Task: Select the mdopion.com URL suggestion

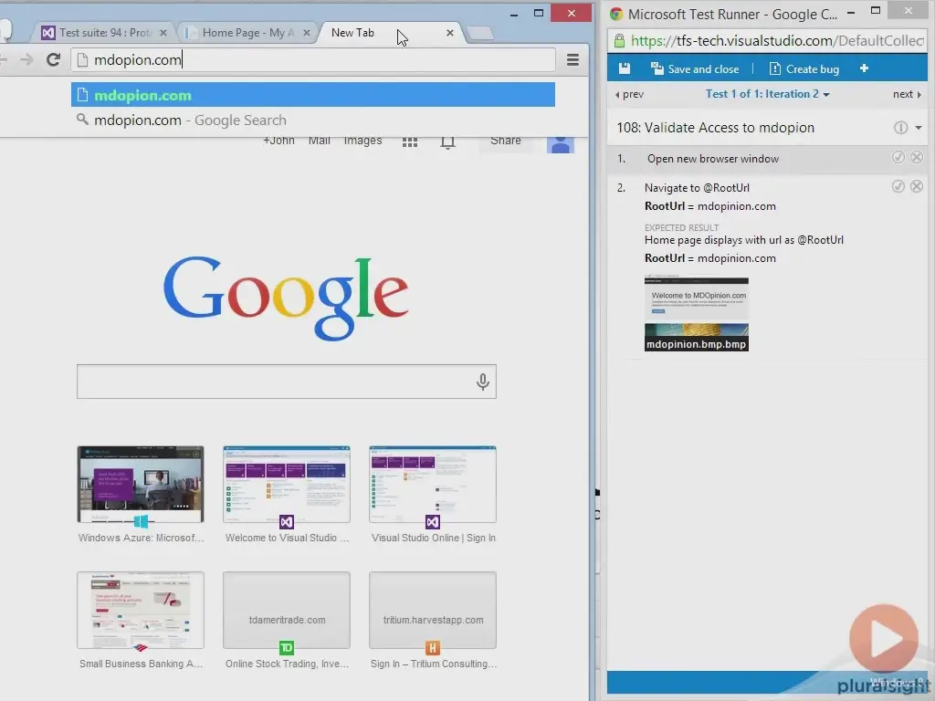Action: pos(313,95)
